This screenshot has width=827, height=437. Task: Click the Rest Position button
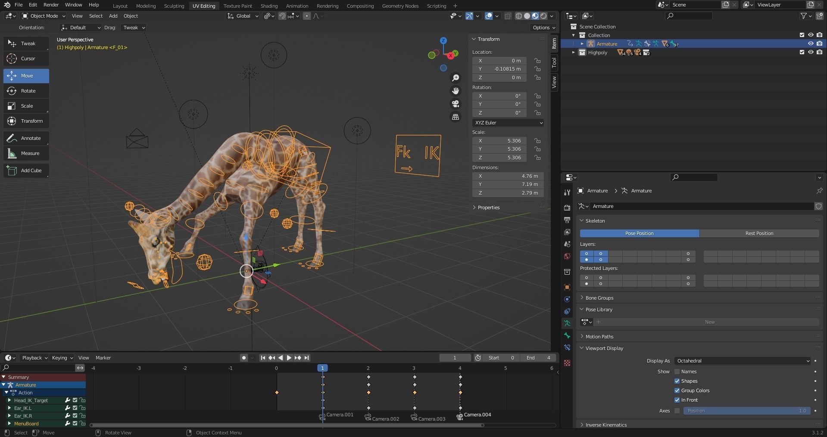click(x=759, y=233)
